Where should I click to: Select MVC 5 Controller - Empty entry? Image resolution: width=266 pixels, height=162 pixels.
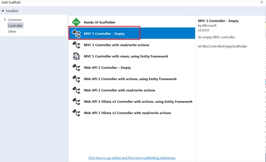click(132, 34)
